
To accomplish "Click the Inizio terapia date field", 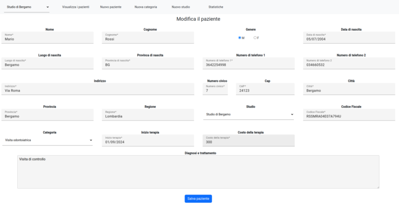I will click(148, 141).
